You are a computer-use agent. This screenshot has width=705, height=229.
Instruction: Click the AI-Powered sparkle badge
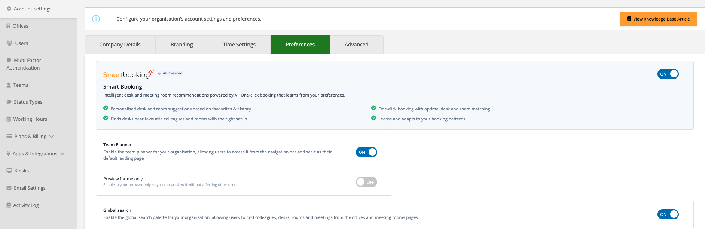click(x=170, y=73)
